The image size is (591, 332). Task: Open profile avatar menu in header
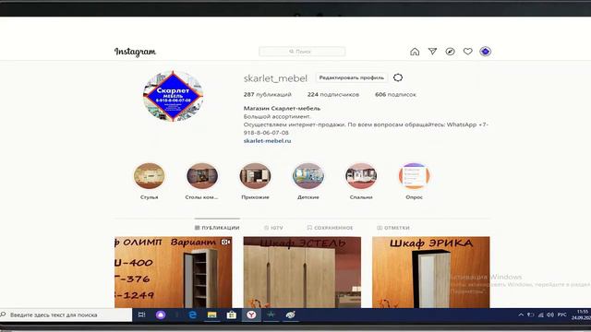tap(486, 52)
